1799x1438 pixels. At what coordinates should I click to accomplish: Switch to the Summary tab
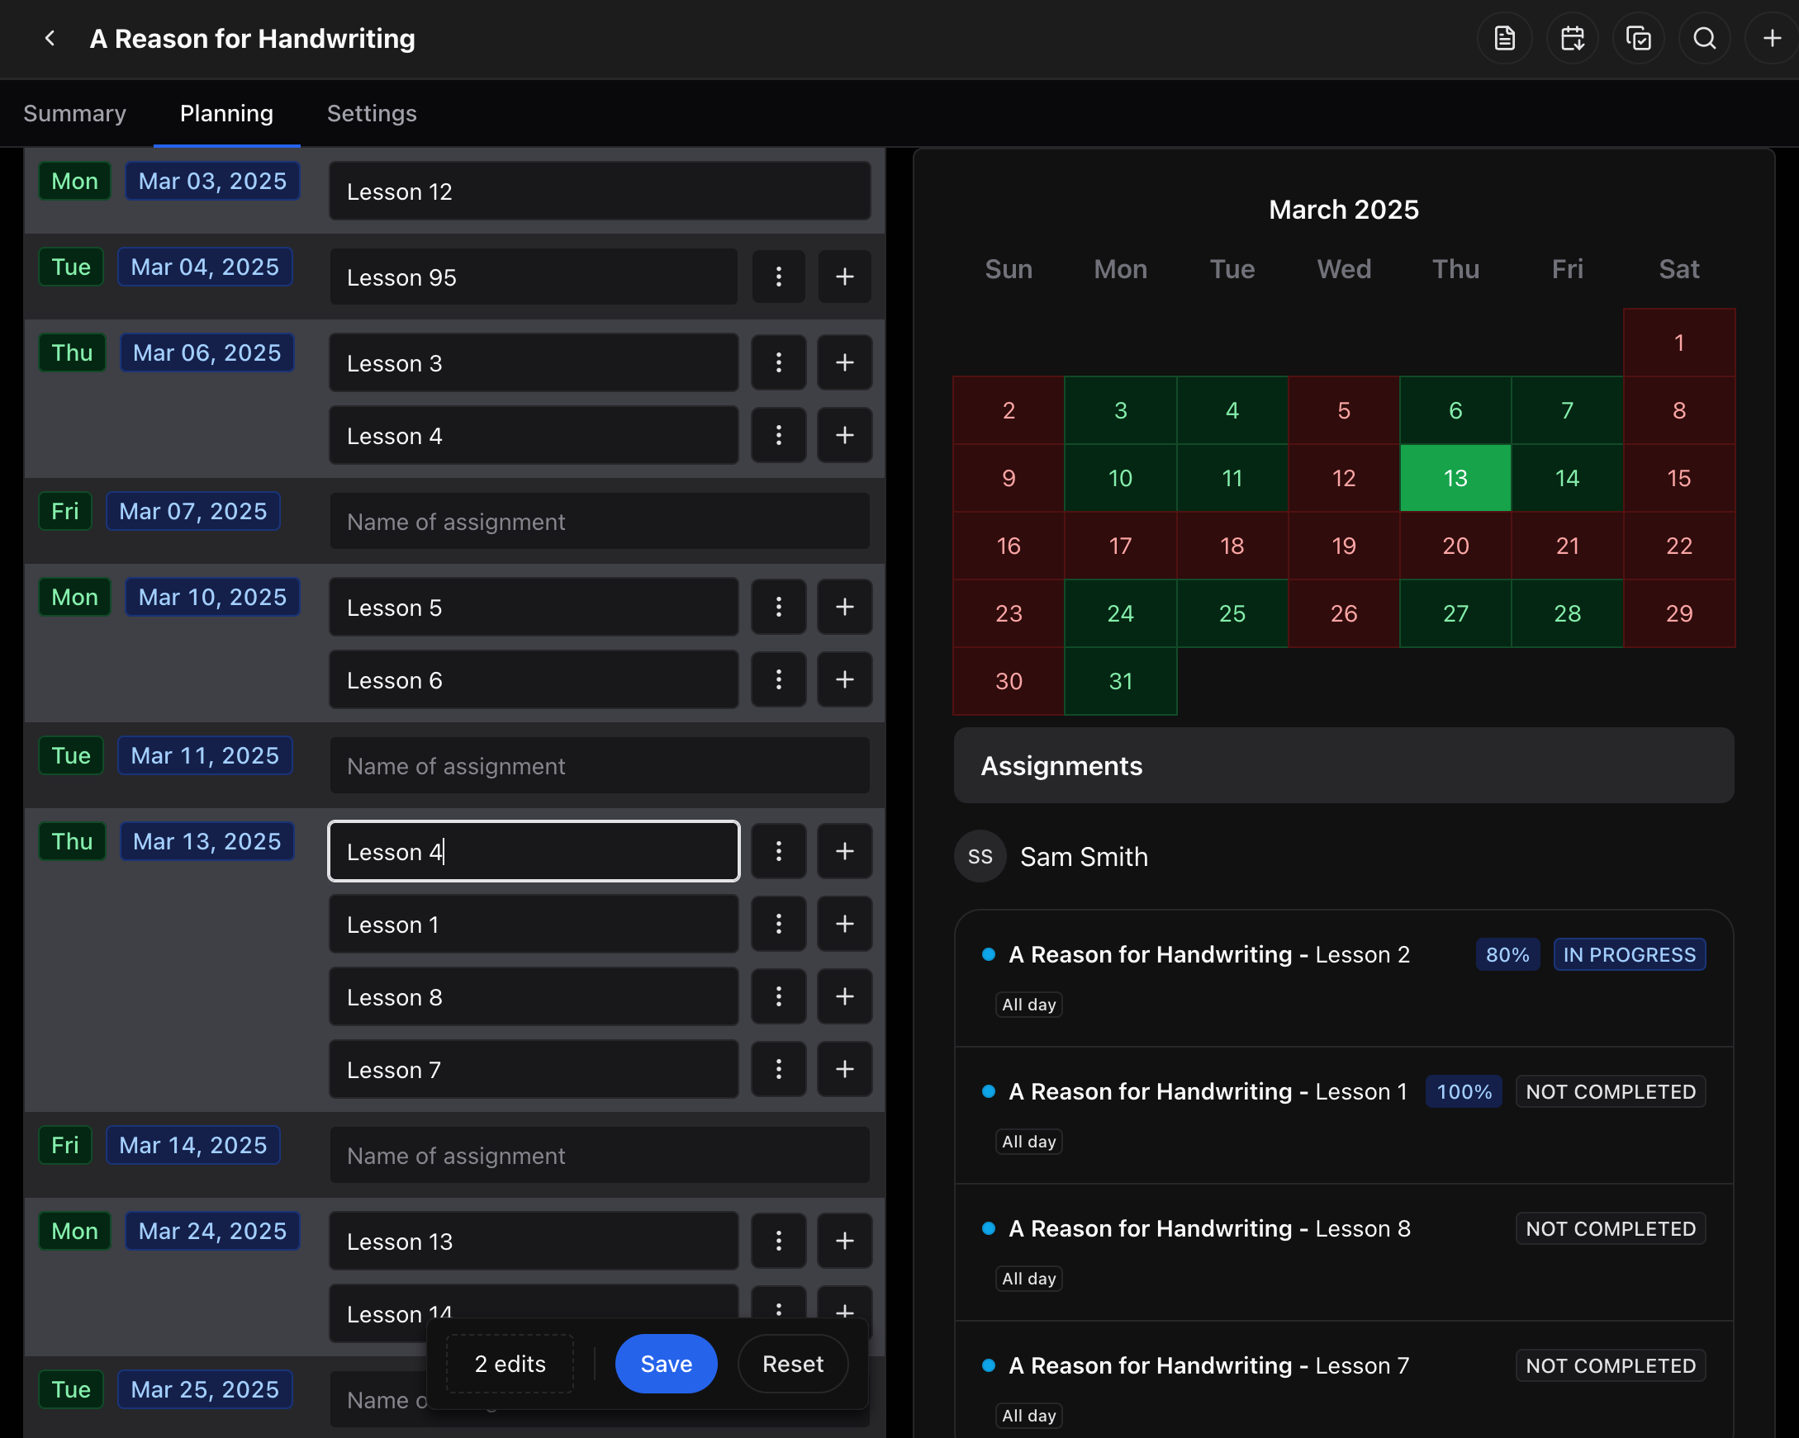(75, 113)
